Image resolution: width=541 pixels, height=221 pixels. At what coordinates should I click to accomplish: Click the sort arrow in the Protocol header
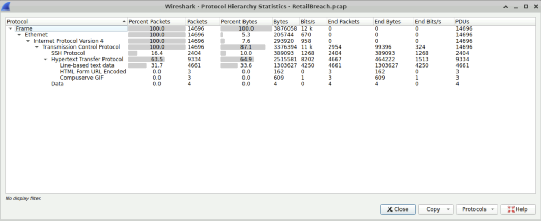[x=124, y=22]
